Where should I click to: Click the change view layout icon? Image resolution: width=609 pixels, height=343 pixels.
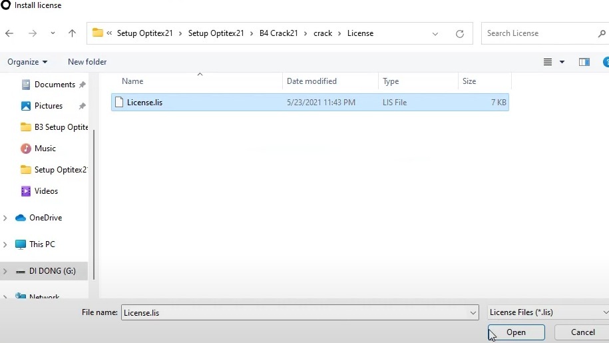coord(548,62)
